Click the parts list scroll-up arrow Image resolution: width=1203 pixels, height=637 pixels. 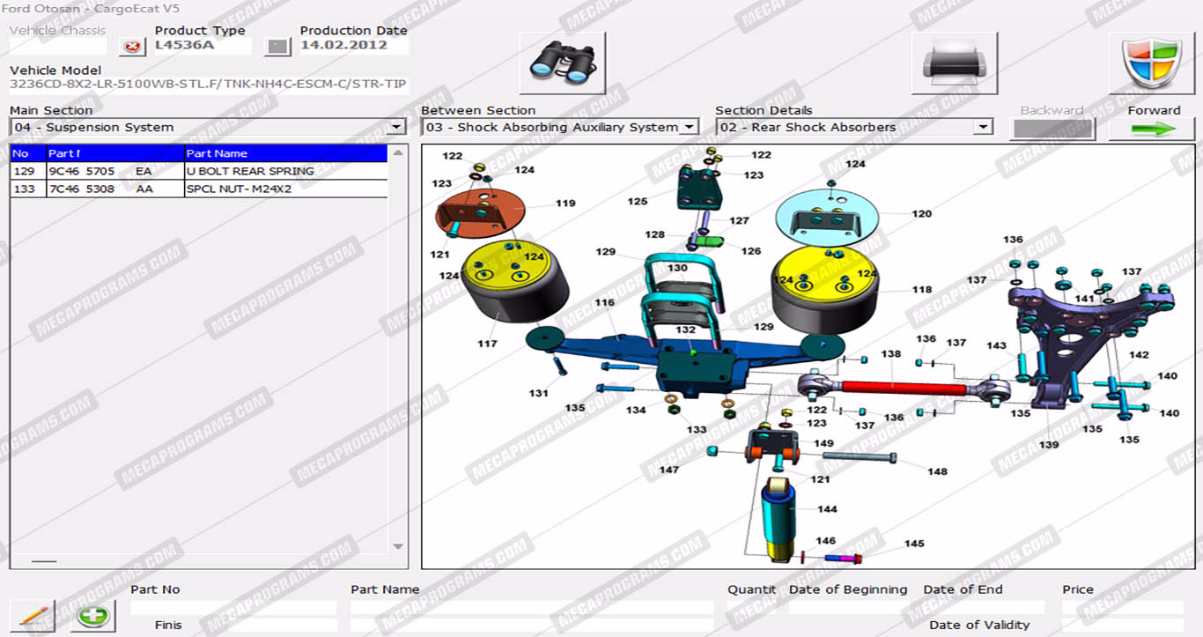[x=397, y=153]
